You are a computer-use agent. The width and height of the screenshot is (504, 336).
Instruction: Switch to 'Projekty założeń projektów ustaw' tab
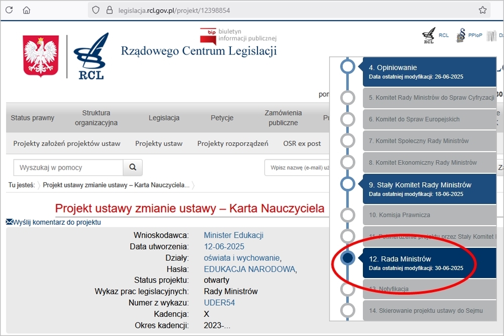pos(67,143)
